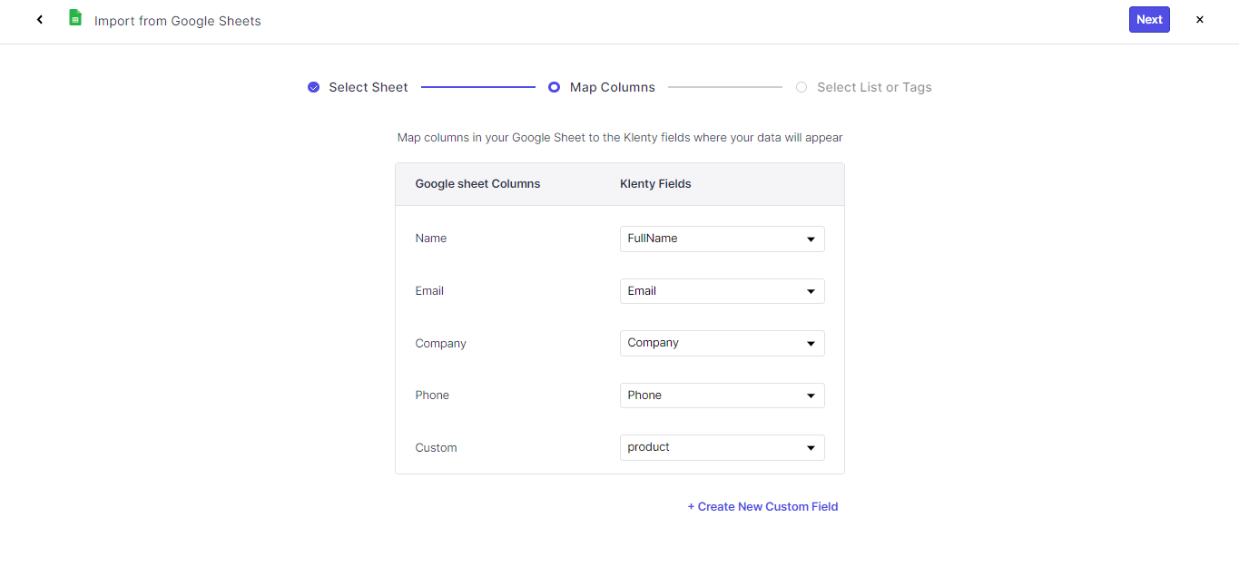Open the Map Columns step label

pyautogui.click(x=612, y=87)
